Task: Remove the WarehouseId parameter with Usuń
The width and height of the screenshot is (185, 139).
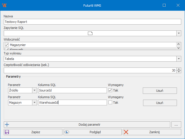Action: click(160, 103)
